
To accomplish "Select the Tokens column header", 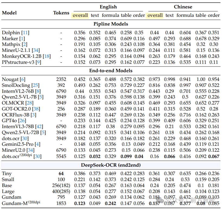I will [x=61, y=13].
